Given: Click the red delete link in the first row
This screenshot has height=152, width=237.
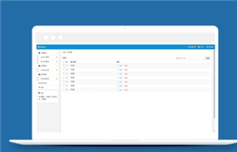Looking at the screenshot, I should click(126, 66).
